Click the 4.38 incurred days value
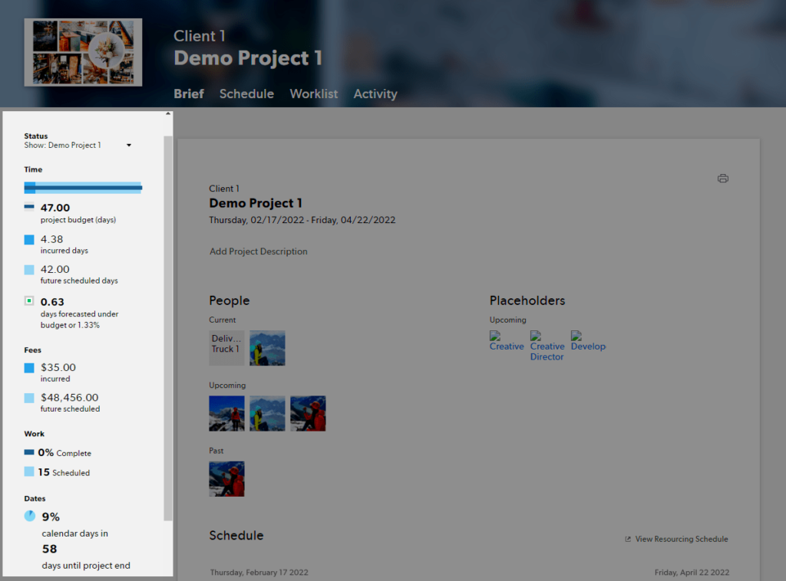786x581 pixels. (x=51, y=239)
